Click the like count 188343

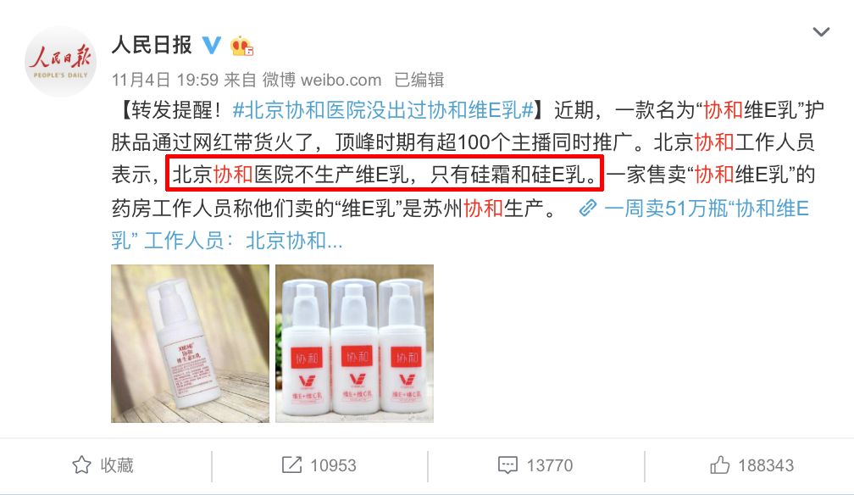766,465
